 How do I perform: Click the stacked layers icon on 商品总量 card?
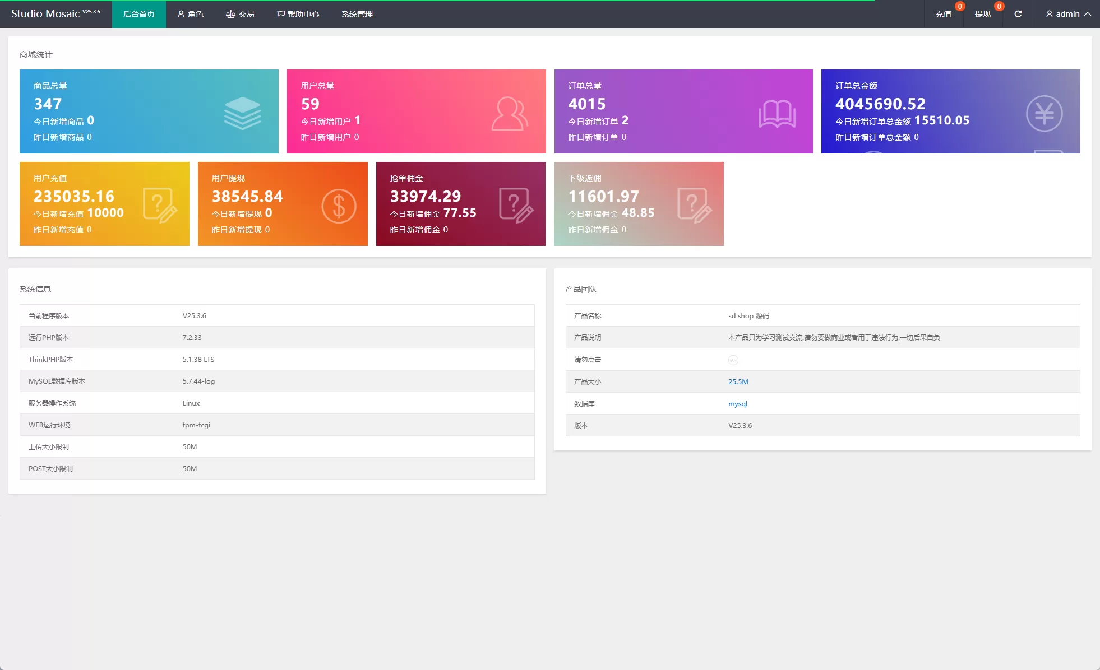pos(242,113)
